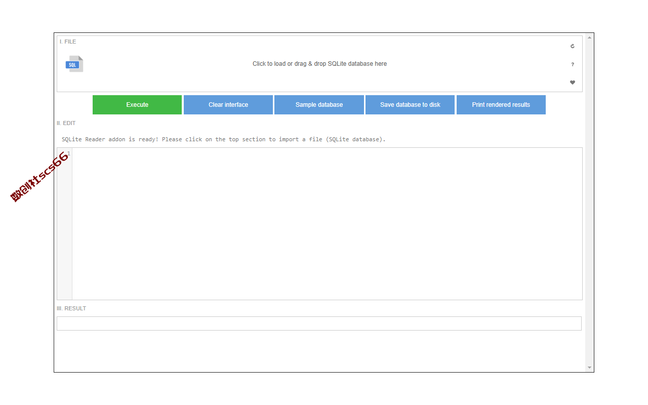Open help via question mark icon
Viewport: 648px width, 405px height.
573,64
